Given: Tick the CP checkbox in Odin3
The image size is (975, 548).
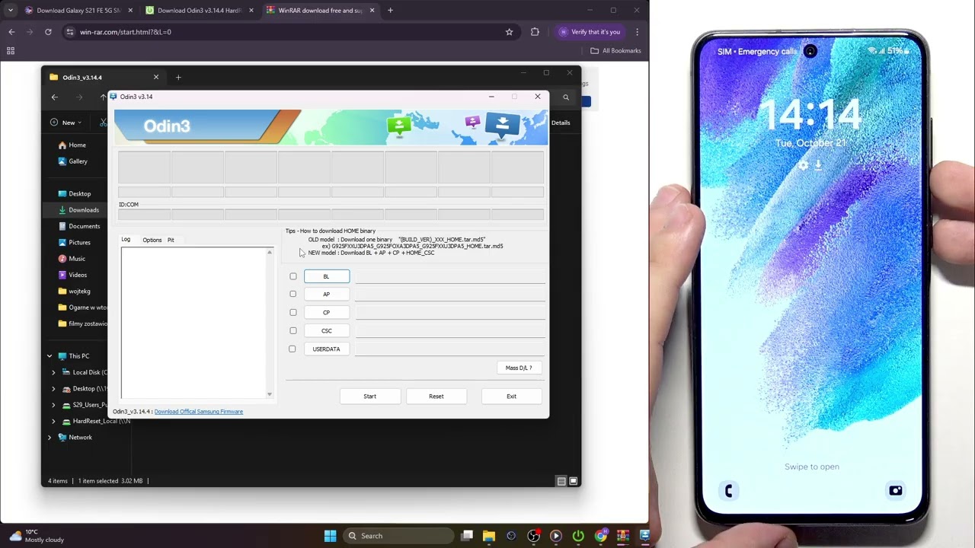Looking at the screenshot, I should [x=292, y=312].
